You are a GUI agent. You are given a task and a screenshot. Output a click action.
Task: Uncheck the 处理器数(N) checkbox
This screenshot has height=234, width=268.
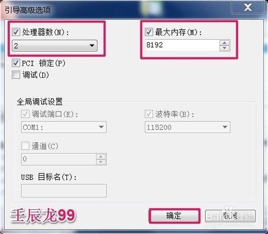pyautogui.click(x=16, y=32)
